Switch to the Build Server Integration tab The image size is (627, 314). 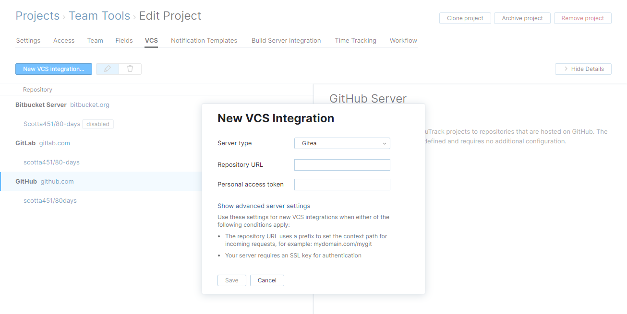click(x=286, y=40)
